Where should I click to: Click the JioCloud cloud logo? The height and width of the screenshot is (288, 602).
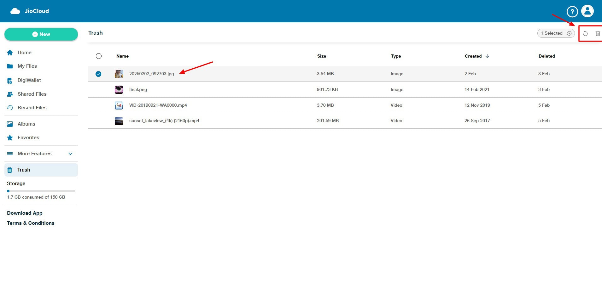[x=15, y=11]
